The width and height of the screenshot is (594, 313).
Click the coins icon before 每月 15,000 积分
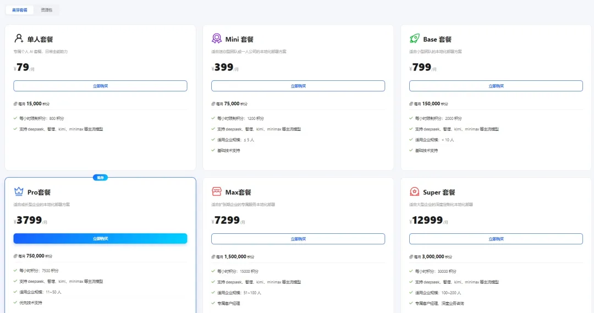coord(15,104)
